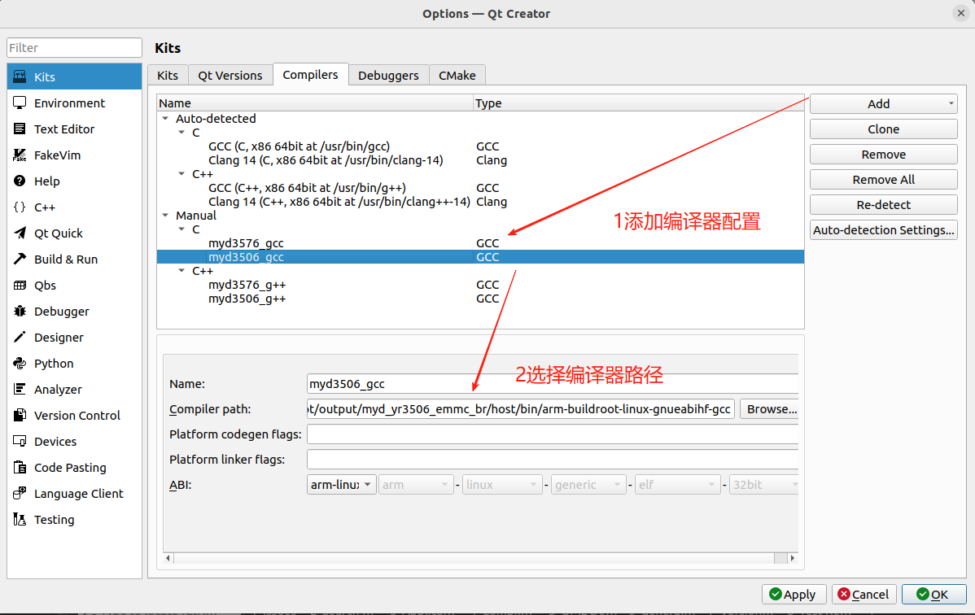Viewport: 975px width, 615px height.
Task: Open the Qbs settings icon
Action: 20,285
